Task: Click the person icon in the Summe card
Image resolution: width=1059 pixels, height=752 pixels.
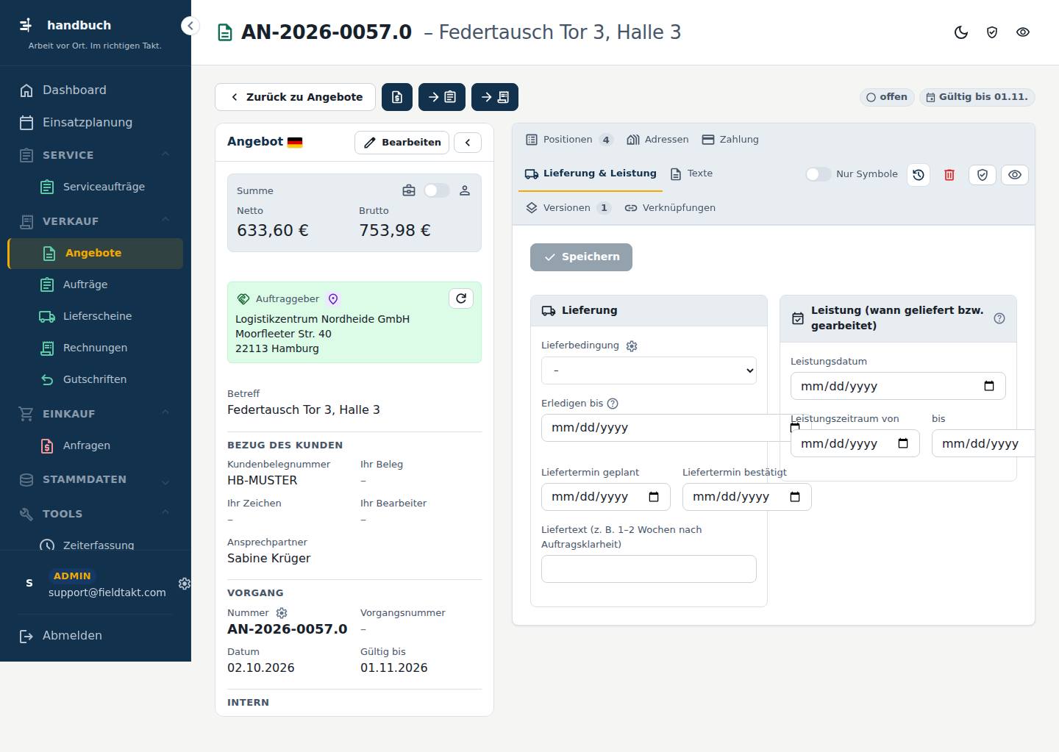Action: 465,191
